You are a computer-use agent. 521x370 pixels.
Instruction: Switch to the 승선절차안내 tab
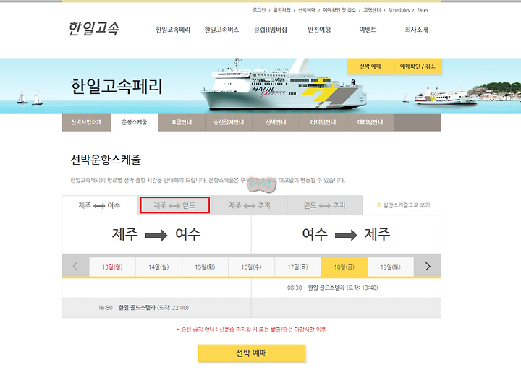pos(229,122)
